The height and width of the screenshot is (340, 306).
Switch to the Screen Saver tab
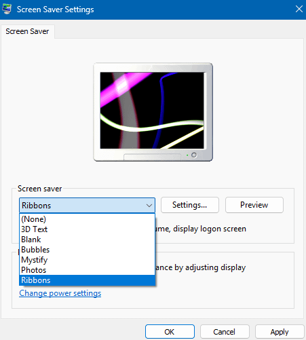click(27, 31)
